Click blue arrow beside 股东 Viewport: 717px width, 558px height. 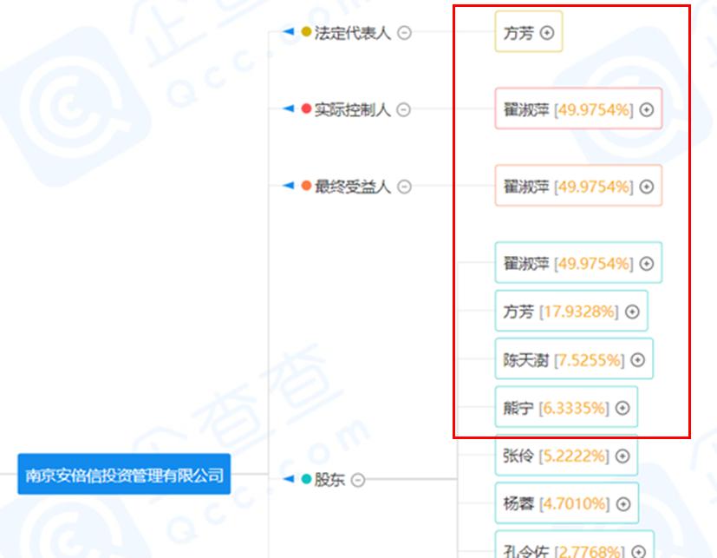click(288, 478)
